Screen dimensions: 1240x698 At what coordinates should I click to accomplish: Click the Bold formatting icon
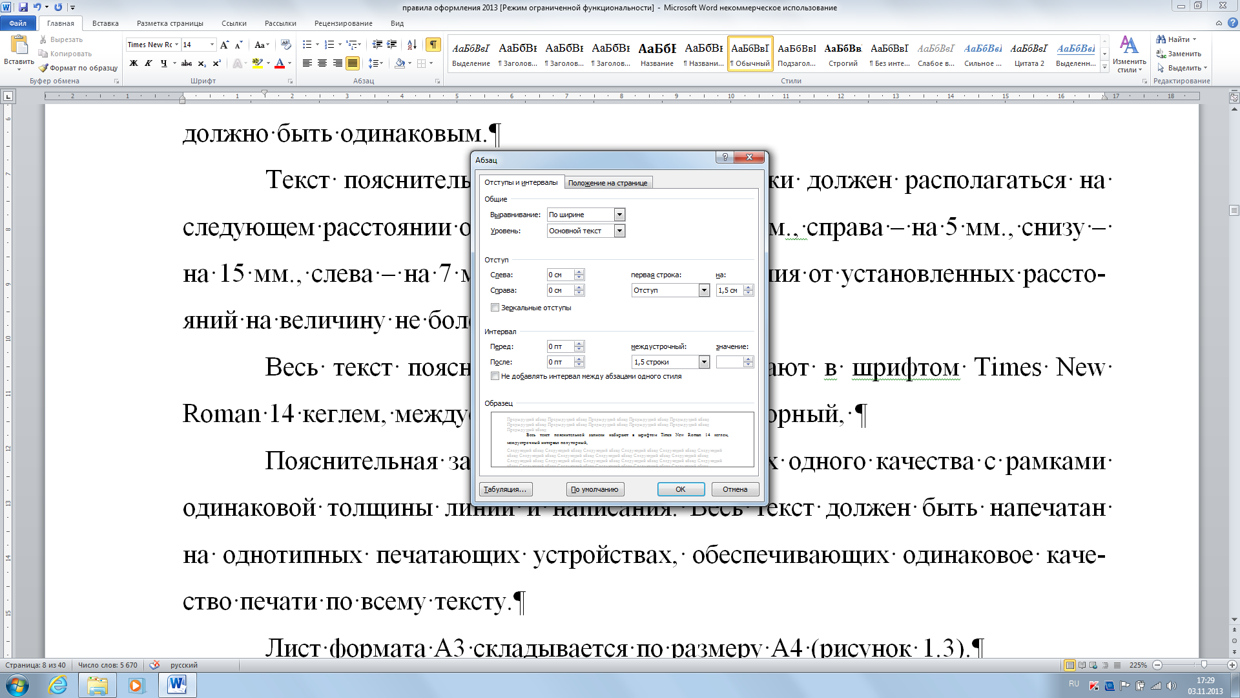coord(134,63)
